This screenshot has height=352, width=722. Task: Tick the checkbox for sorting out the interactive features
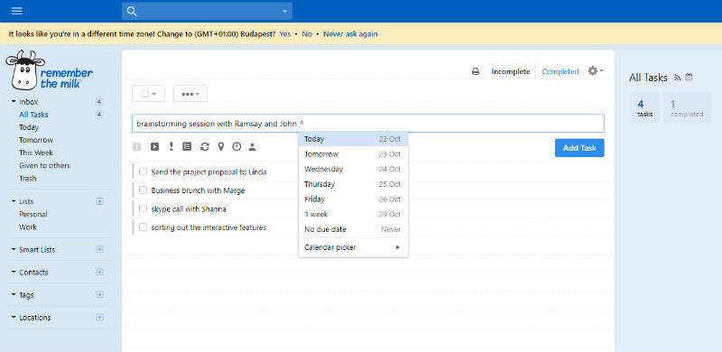click(143, 227)
